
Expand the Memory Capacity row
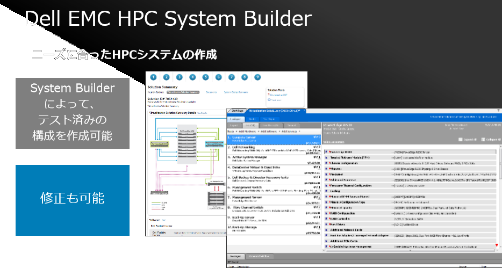pyautogui.click(x=327, y=207)
